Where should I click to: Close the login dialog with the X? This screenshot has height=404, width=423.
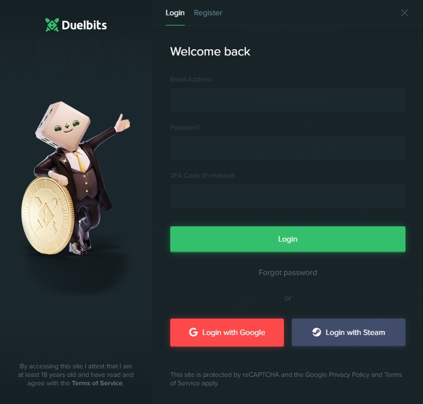coord(404,12)
